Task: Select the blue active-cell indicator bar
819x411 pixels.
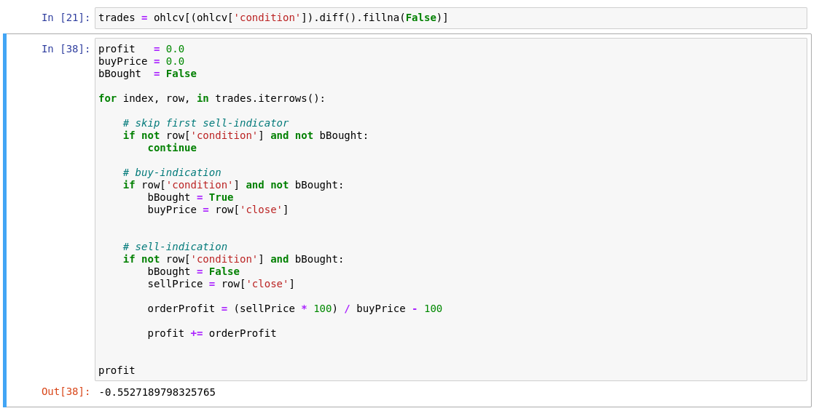Action: [x=4, y=220]
